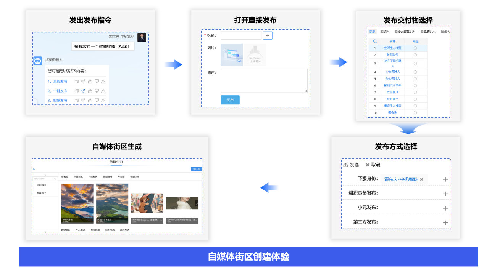This screenshot has height=272, width=484.
Task: Click plus icon next to title field
Action: pyautogui.click(x=268, y=35)
